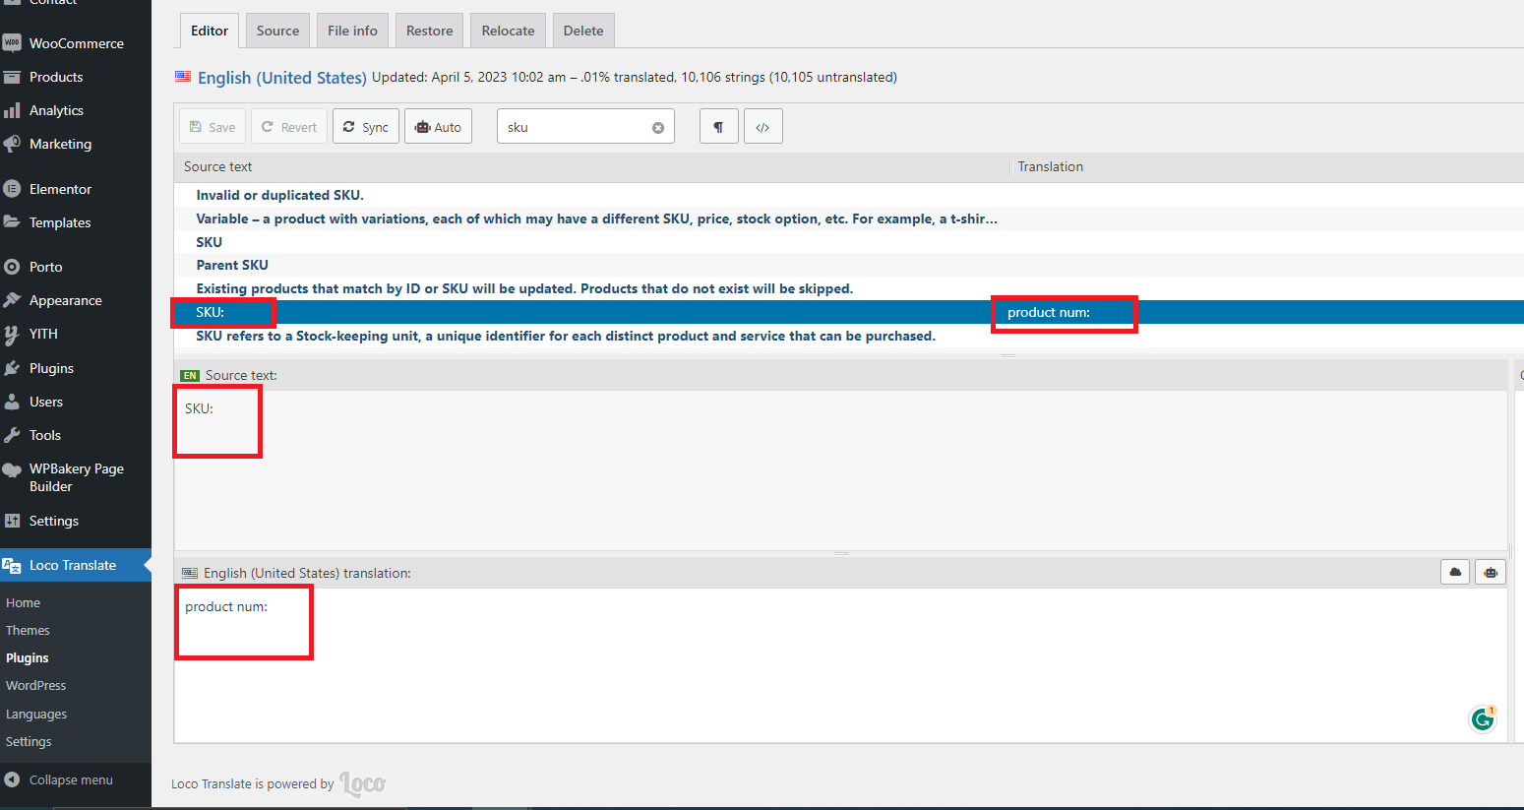Screen dimensions: 1524x810
Task: Open Grammarly icon in translation box
Action: pyautogui.click(x=1483, y=719)
